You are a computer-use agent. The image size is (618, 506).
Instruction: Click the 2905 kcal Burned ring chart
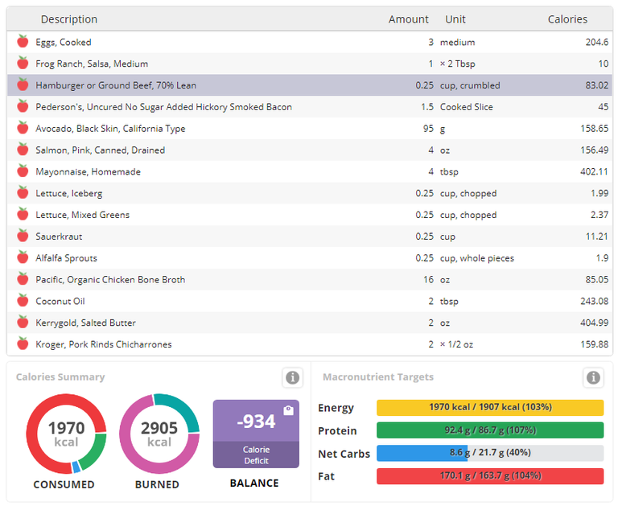pyautogui.click(x=159, y=434)
